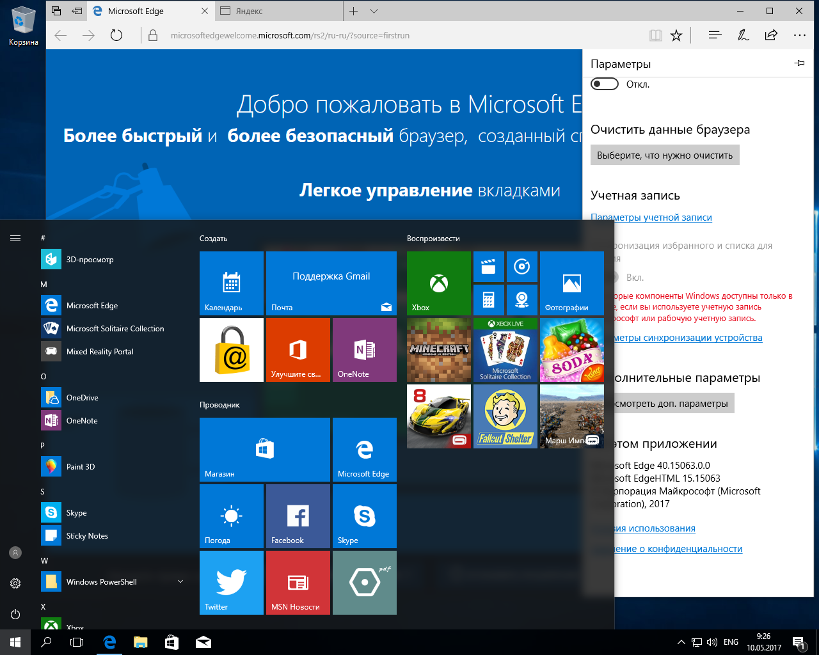Pin the Параметры settings pane

(x=799, y=63)
